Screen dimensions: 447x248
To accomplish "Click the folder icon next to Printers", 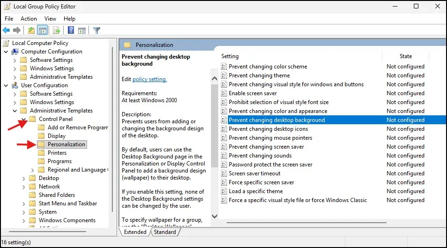I will coord(41,153).
